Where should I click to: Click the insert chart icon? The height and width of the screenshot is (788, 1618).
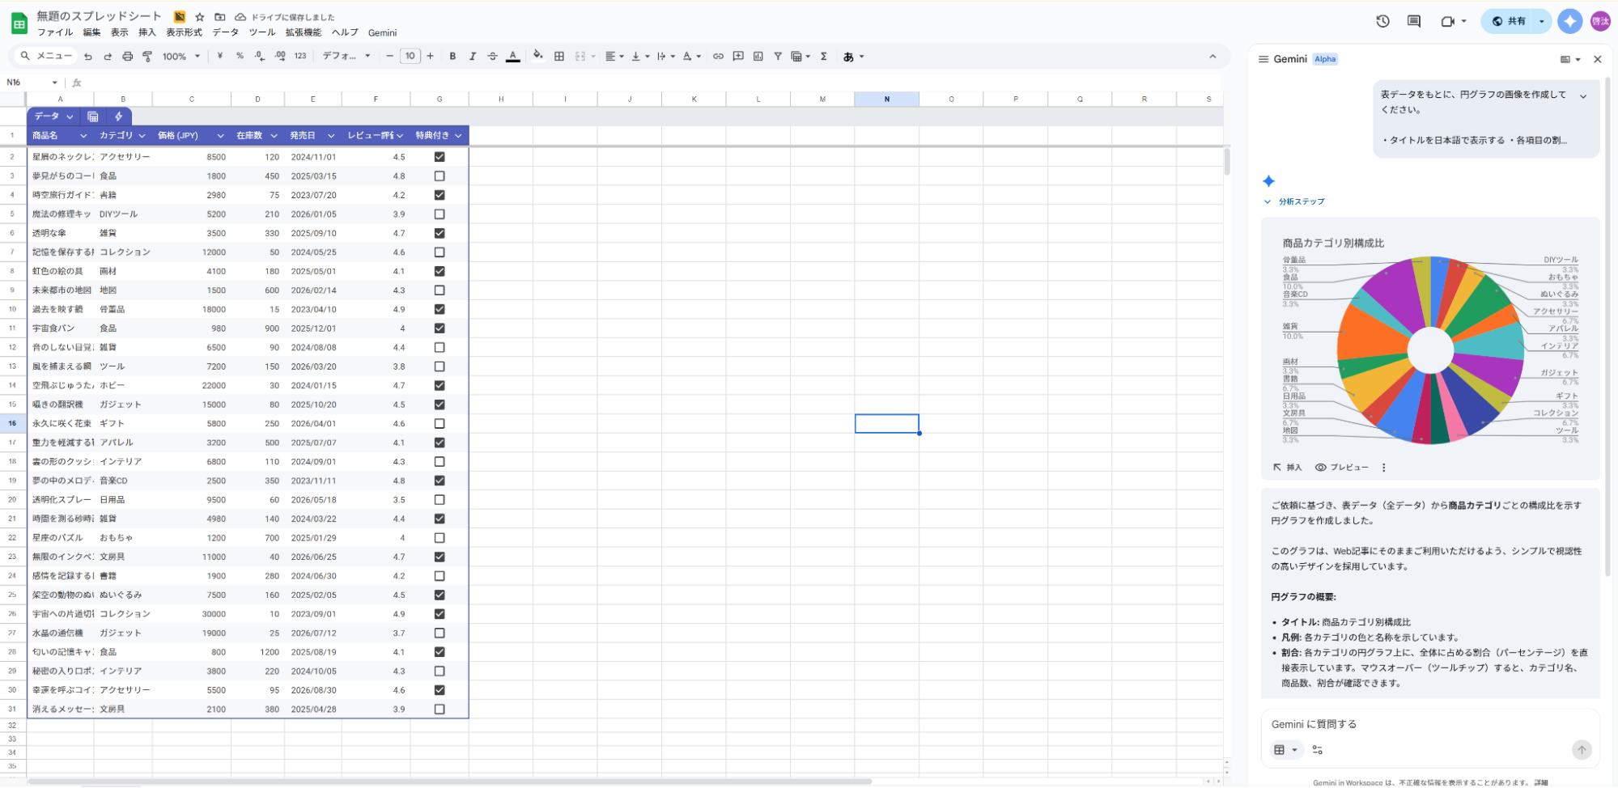click(x=758, y=57)
